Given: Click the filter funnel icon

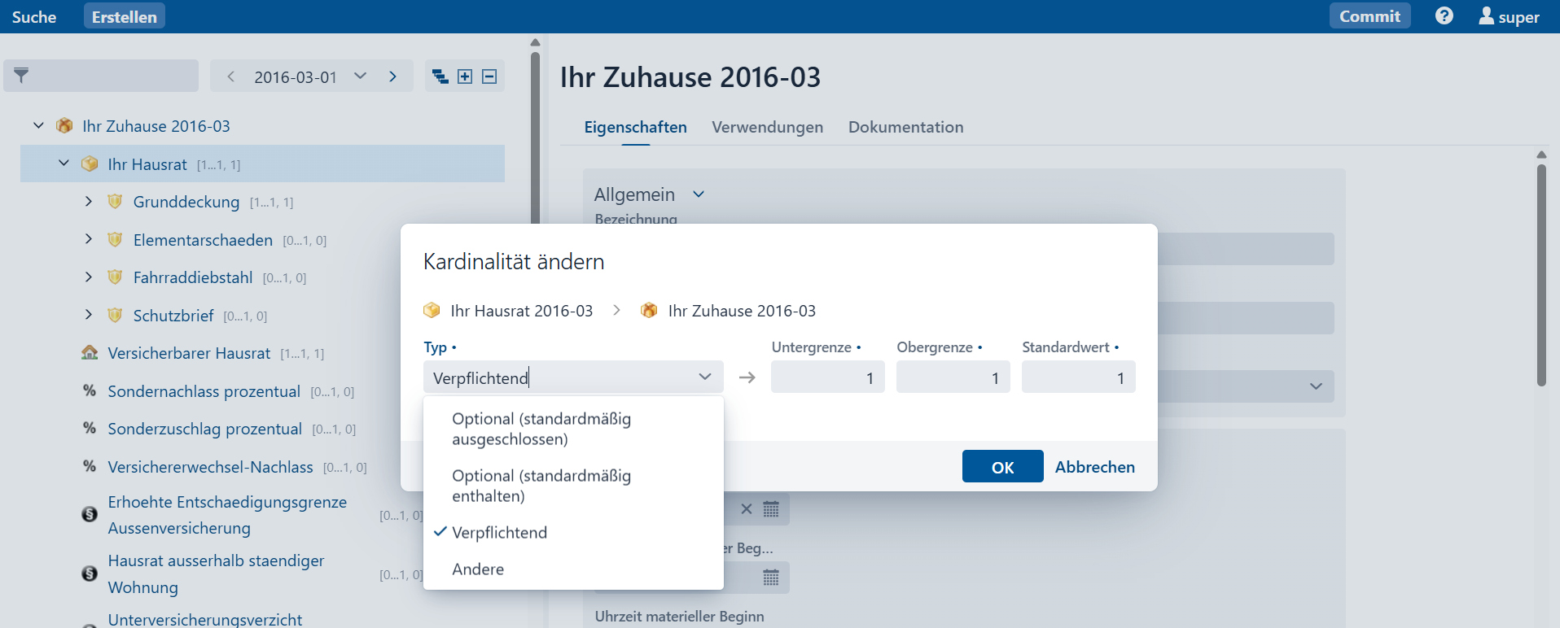Looking at the screenshot, I should pos(22,76).
